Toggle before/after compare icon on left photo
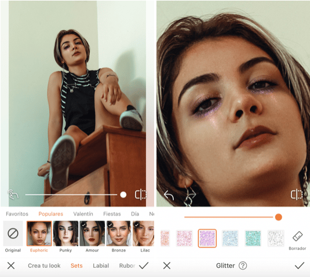Image resolution: width=310 pixels, height=277 pixels. point(141,195)
